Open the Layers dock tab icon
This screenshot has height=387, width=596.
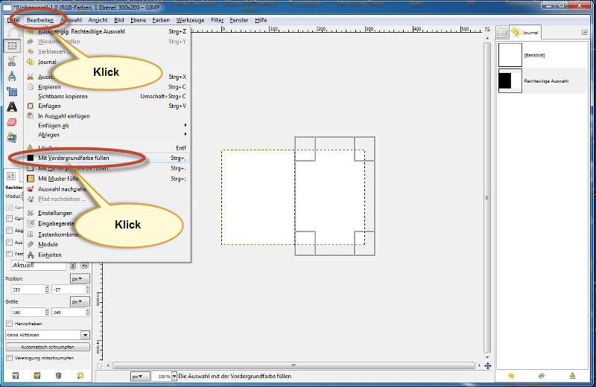[502, 33]
